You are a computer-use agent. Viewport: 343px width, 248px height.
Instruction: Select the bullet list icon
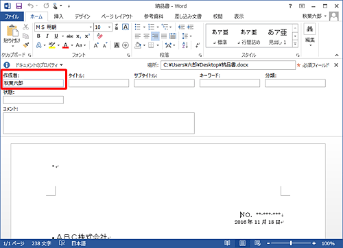pyautogui.click(x=138, y=27)
